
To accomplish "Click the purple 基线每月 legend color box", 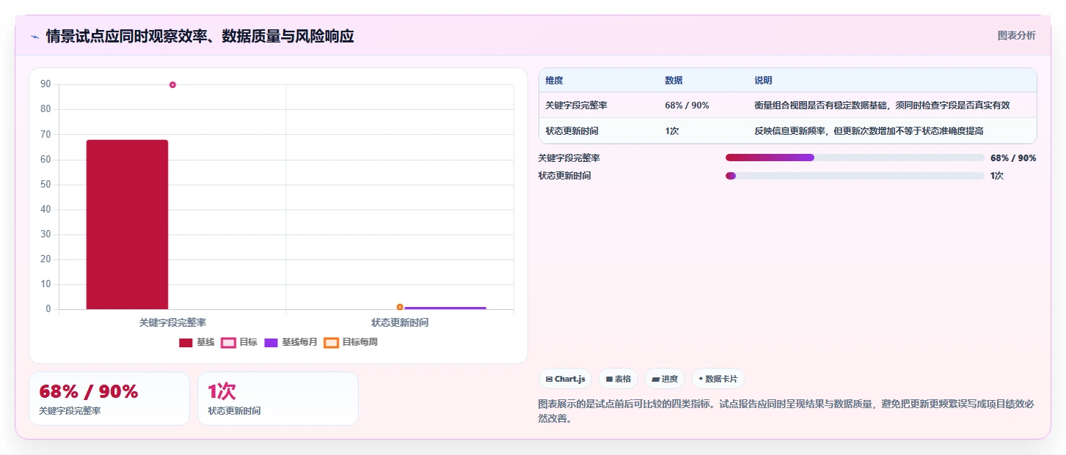I will [271, 342].
